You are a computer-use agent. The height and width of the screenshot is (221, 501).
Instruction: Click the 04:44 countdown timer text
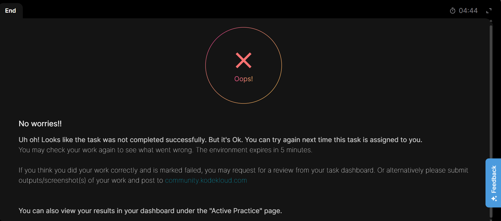(468, 11)
